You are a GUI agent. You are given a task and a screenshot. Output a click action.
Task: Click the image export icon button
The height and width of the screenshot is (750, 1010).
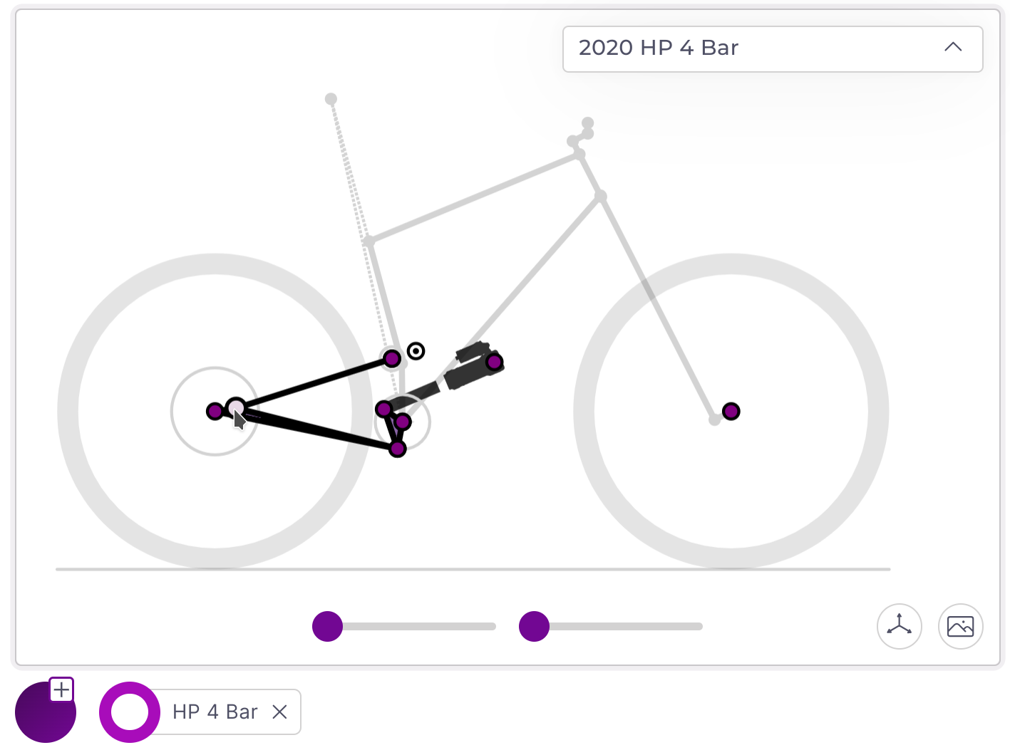[960, 626]
